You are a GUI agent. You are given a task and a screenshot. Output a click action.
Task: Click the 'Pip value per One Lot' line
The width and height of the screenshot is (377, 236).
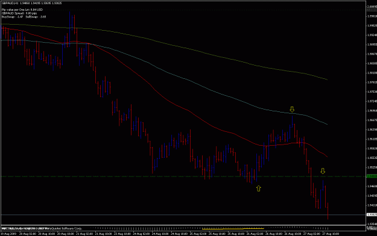[x=22, y=10]
